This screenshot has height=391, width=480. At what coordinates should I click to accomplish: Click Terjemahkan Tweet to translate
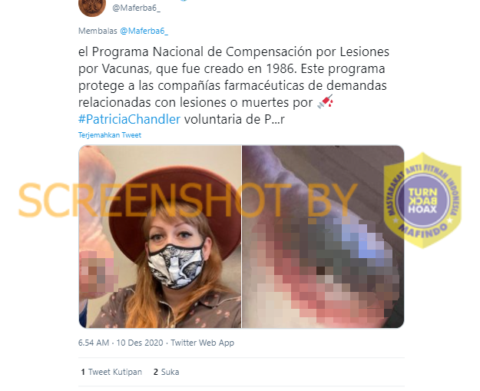click(110, 135)
